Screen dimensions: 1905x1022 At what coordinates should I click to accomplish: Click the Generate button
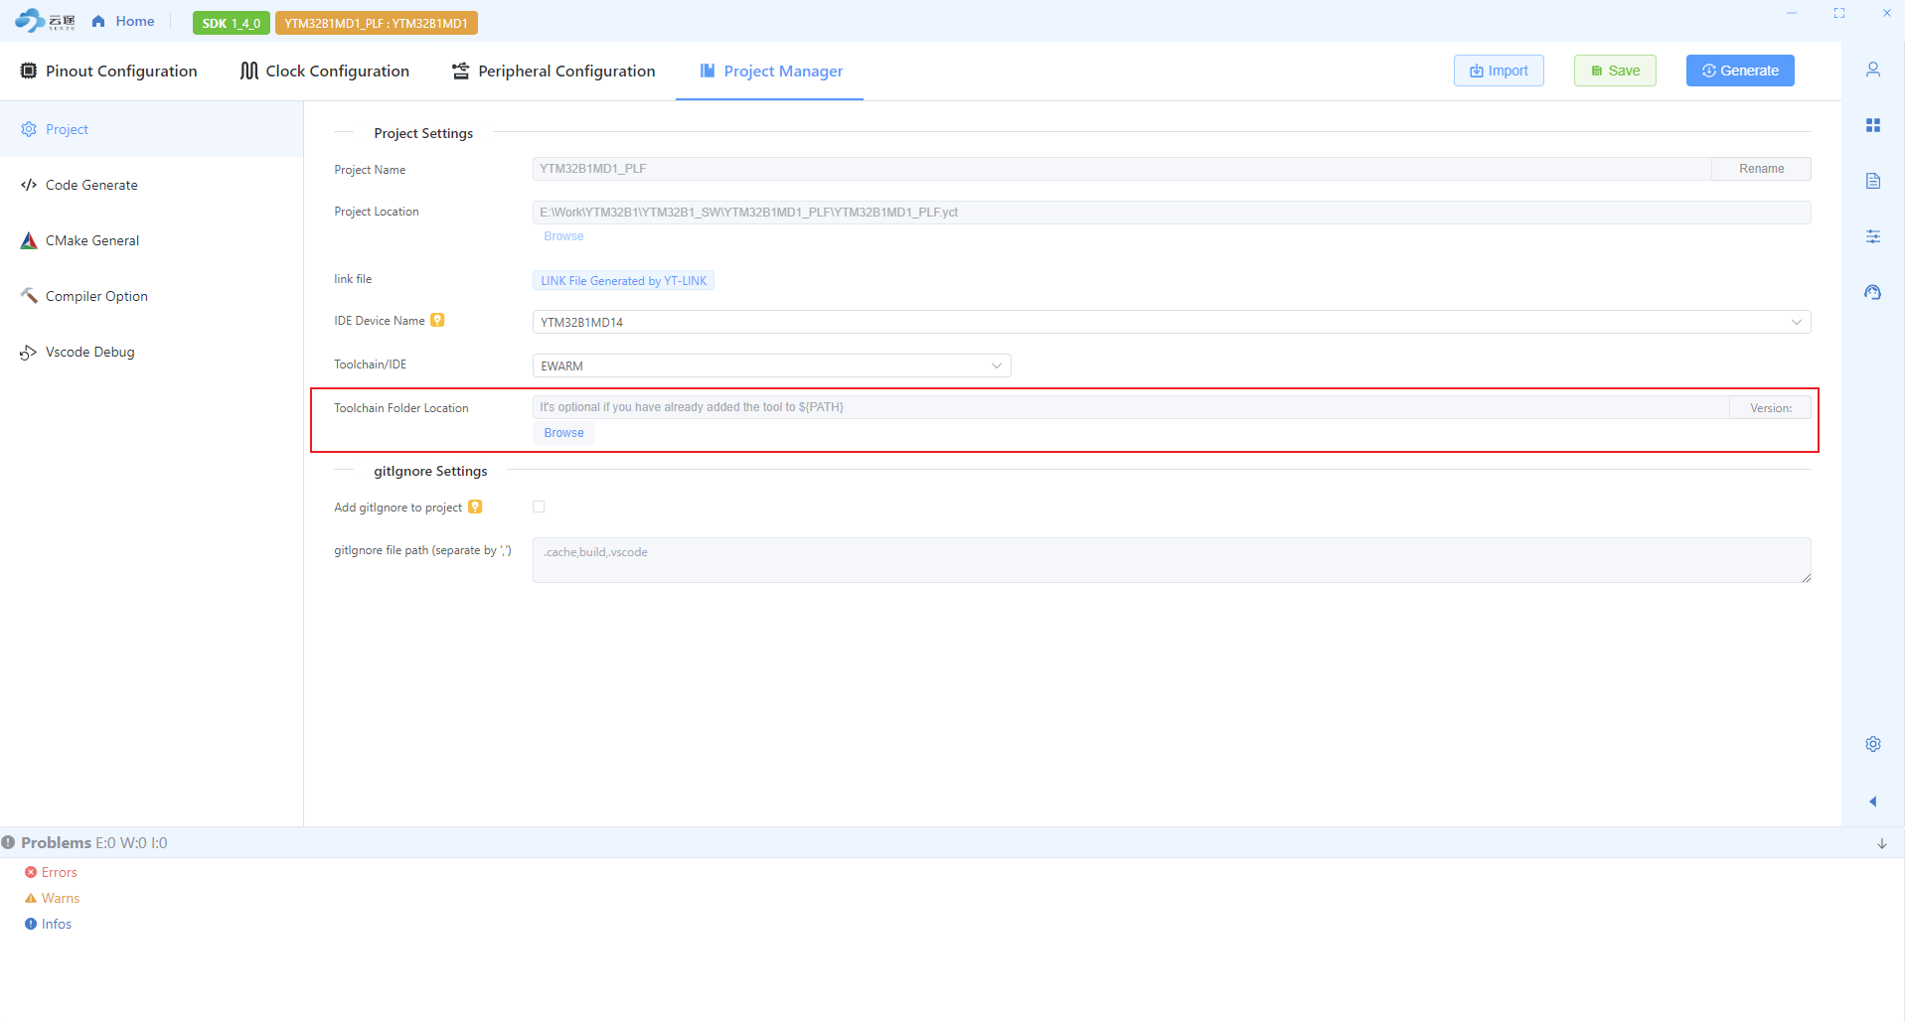(1739, 71)
